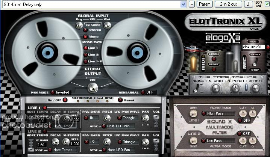This screenshot has height=157, width=270.
Task: Click the MIDI RESET red LED button
Action: (214, 69)
